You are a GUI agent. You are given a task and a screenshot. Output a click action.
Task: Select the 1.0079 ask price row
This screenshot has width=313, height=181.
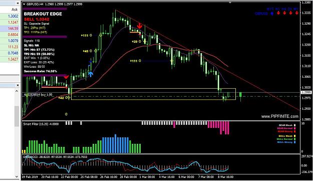click(x=10, y=41)
